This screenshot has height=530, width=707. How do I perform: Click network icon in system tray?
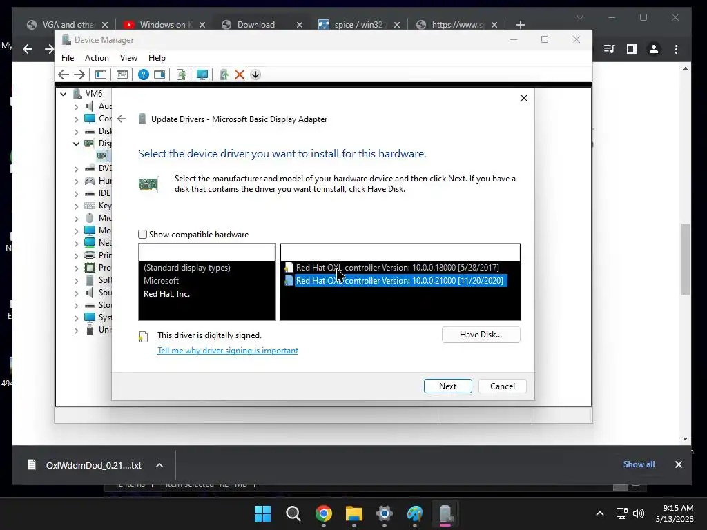[x=622, y=513]
